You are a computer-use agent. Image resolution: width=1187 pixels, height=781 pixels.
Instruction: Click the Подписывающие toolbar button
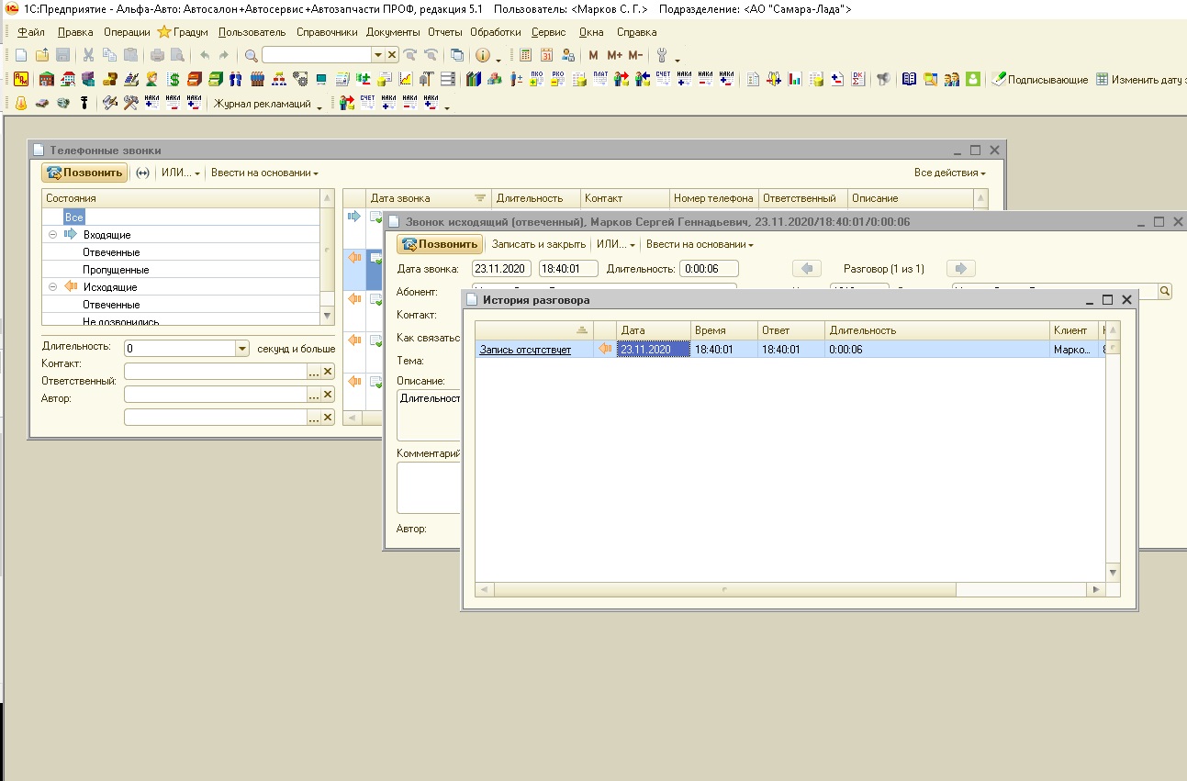pyautogui.click(x=1038, y=80)
